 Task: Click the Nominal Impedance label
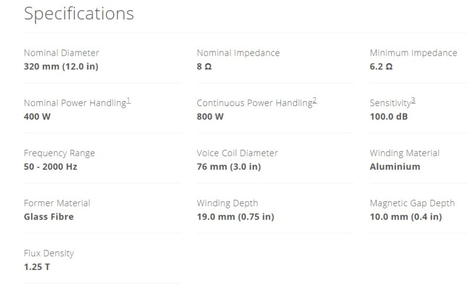pyautogui.click(x=238, y=53)
